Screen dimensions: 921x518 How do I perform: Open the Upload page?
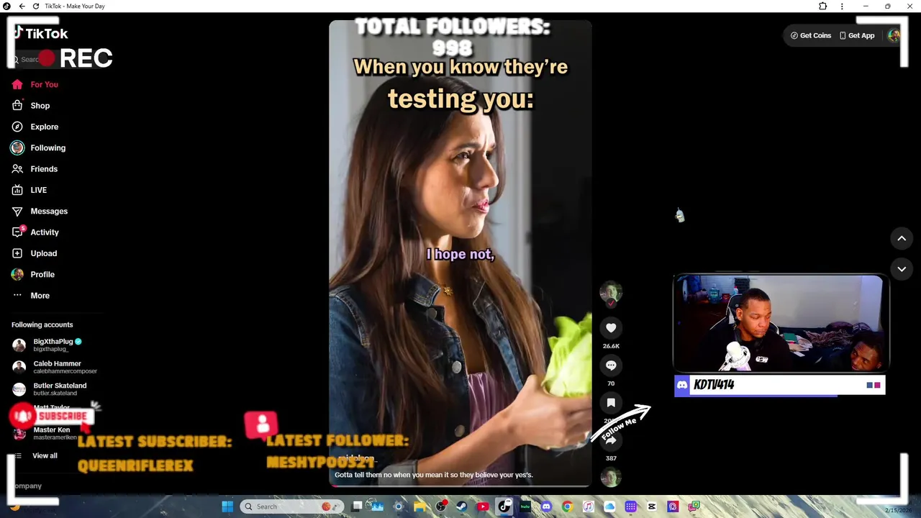[43, 253]
